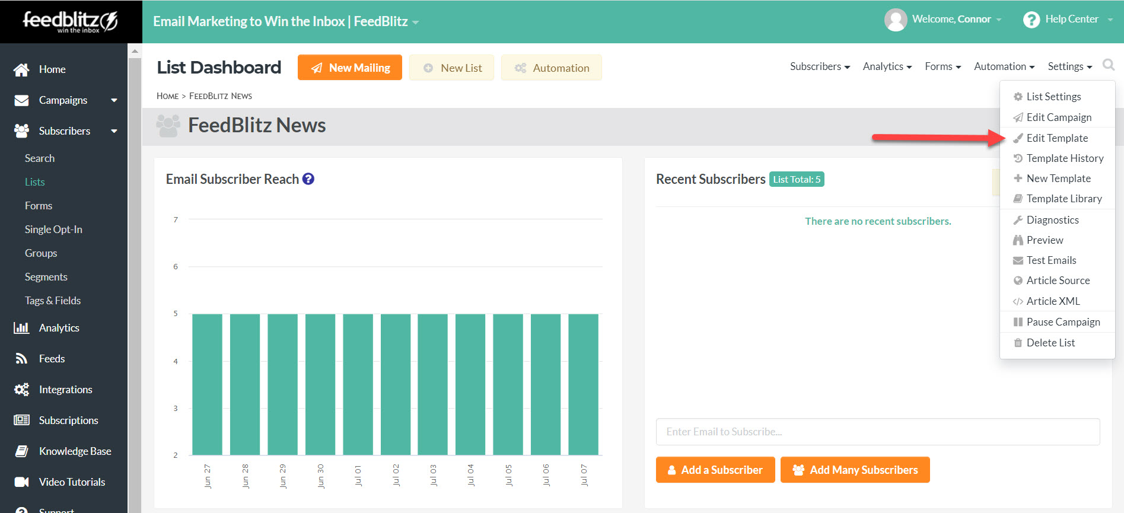The height and width of the screenshot is (513, 1124).
Task: Click the Home breadcrumb link
Action: (x=167, y=96)
